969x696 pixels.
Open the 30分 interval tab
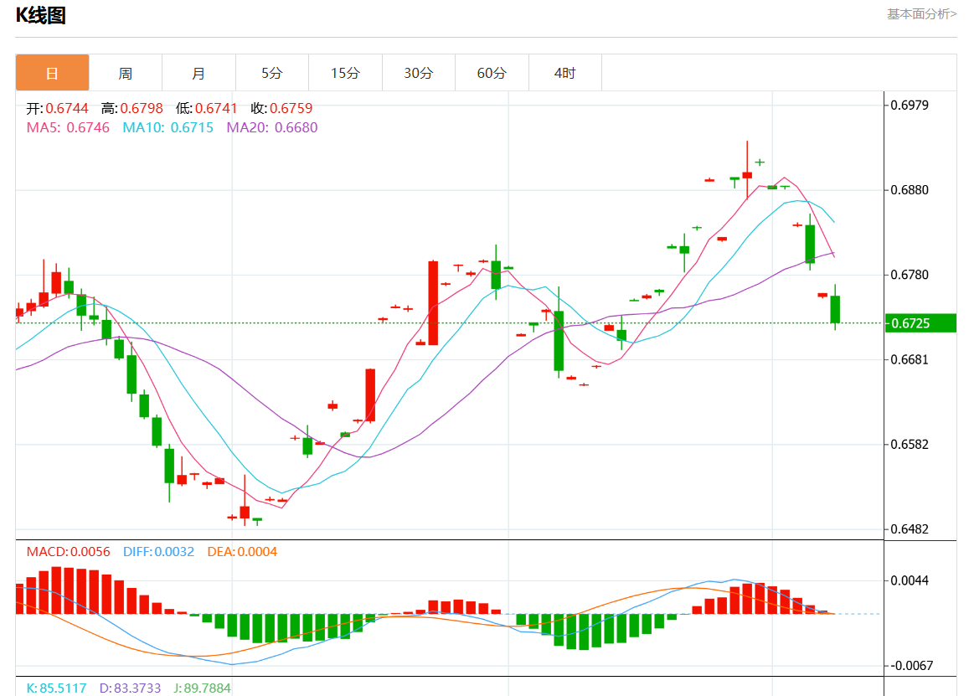(419, 73)
